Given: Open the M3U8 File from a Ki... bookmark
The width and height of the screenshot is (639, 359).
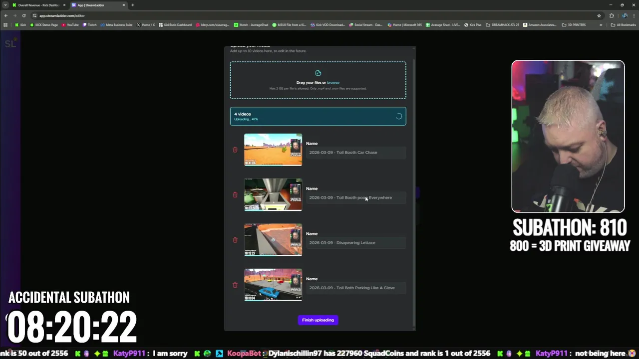Looking at the screenshot, I should click(x=290, y=24).
